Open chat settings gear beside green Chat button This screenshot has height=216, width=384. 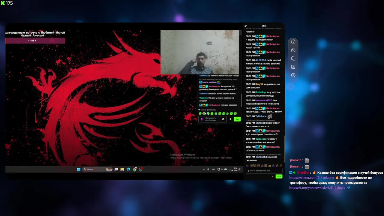pos(273,176)
